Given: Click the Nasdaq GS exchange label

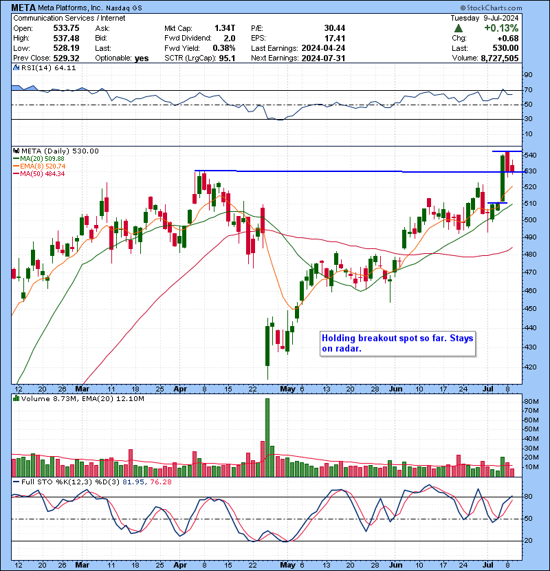Looking at the screenshot, I should (124, 8).
